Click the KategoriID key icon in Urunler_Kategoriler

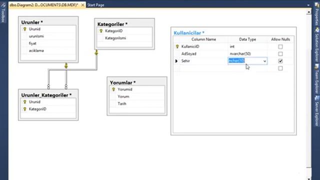pos(25,109)
